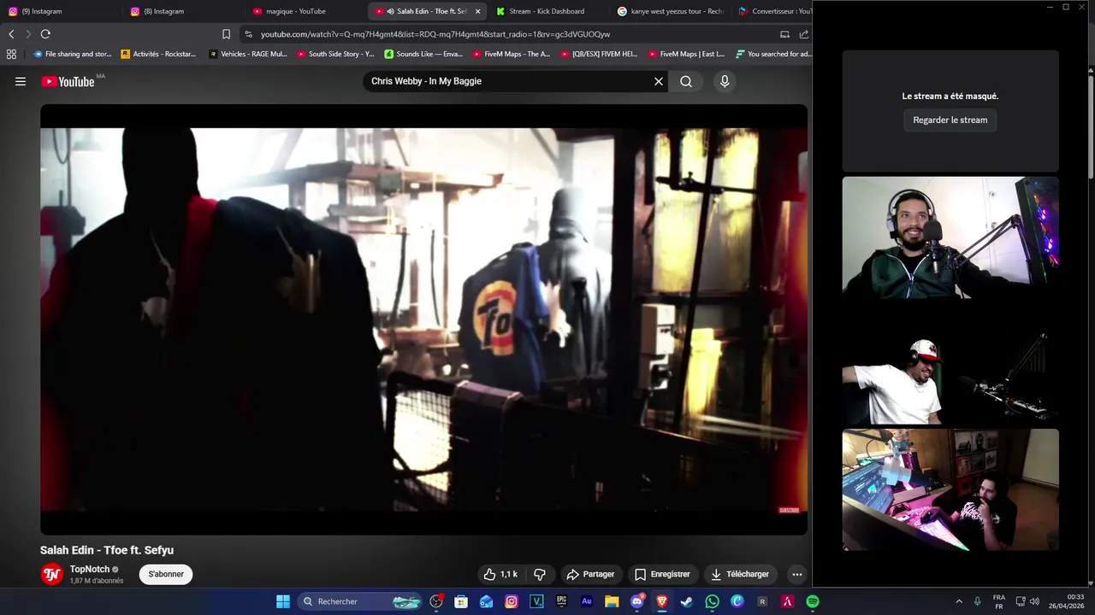Dislike the video with the thumbs-down button
Image resolution: width=1095 pixels, height=615 pixels.
(x=540, y=574)
